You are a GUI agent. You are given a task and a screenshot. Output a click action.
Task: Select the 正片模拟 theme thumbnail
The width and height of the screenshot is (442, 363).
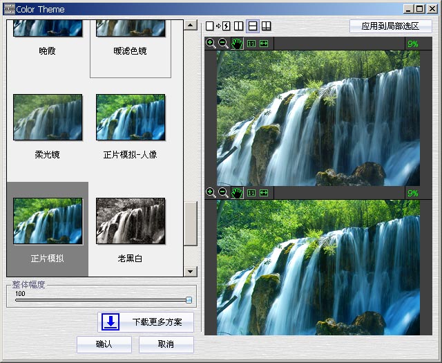[48, 221]
